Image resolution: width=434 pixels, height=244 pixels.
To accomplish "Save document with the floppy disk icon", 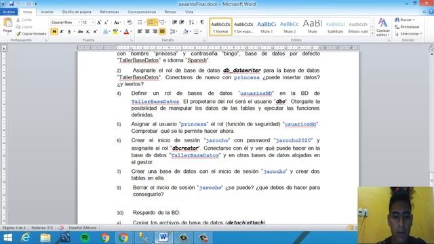I will click(x=12, y=4).
